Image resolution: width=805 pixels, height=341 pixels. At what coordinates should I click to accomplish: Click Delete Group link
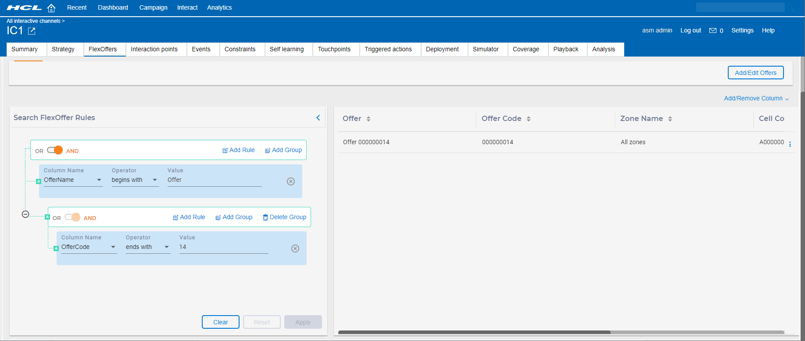point(284,217)
